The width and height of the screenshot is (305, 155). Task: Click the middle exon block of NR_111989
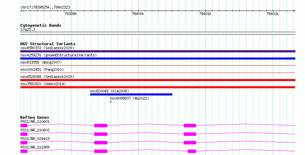(x=101, y=151)
